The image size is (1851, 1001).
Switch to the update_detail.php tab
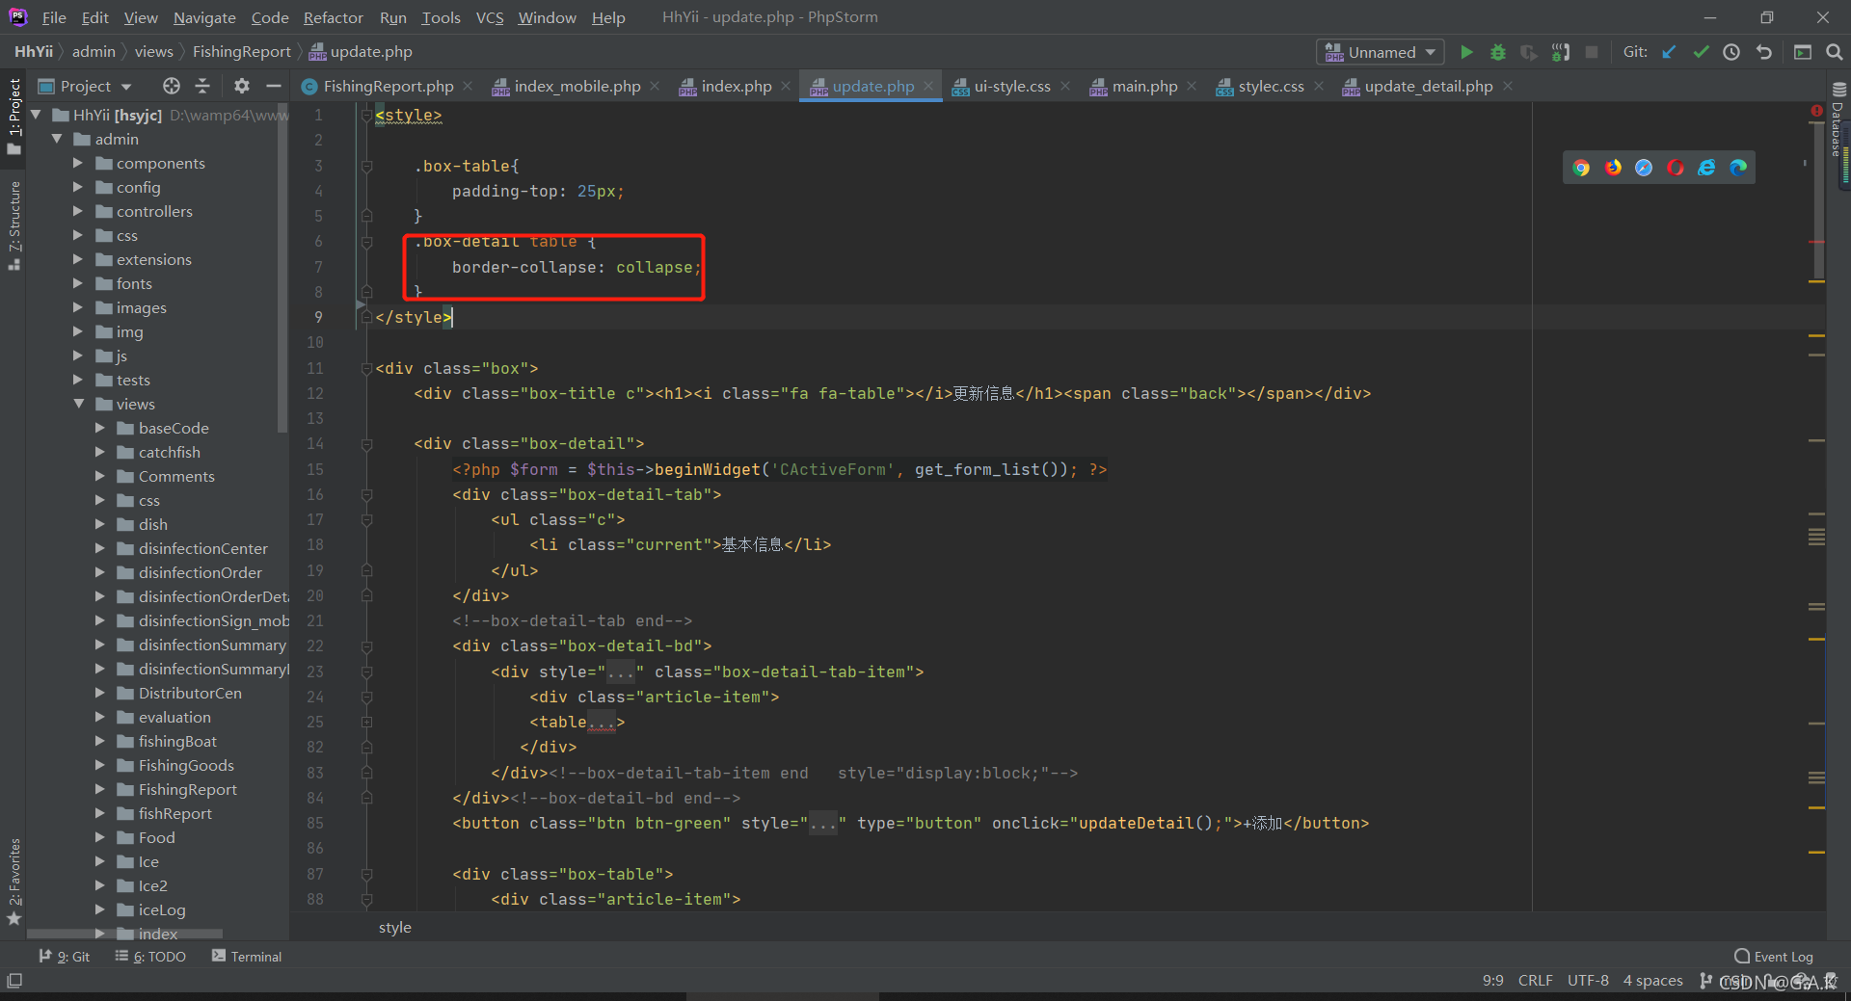(x=1428, y=86)
